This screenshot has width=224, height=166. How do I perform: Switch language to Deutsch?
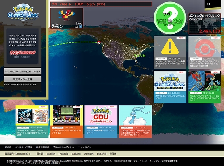tap(89, 154)
